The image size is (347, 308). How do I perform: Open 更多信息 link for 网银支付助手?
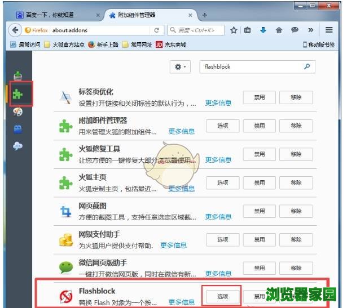(x=173, y=245)
